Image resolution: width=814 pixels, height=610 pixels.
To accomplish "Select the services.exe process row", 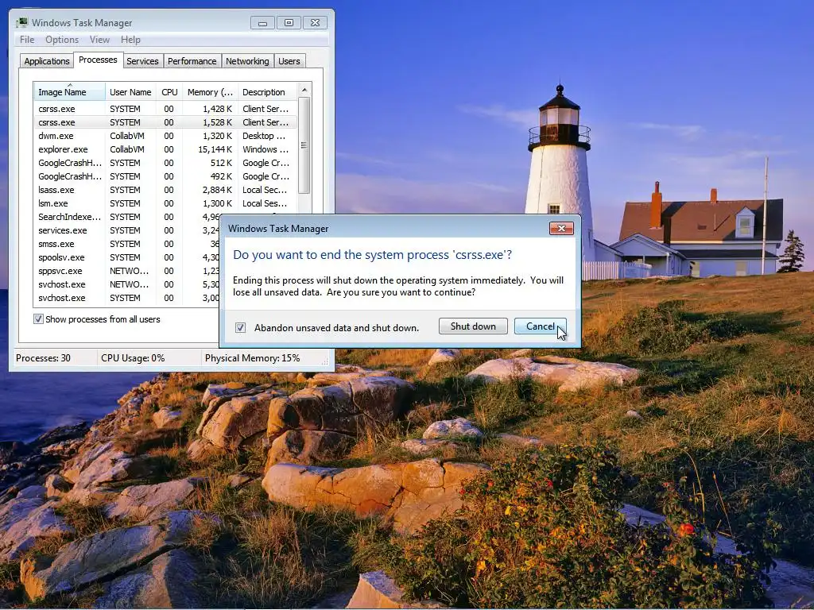I will [x=126, y=230].
